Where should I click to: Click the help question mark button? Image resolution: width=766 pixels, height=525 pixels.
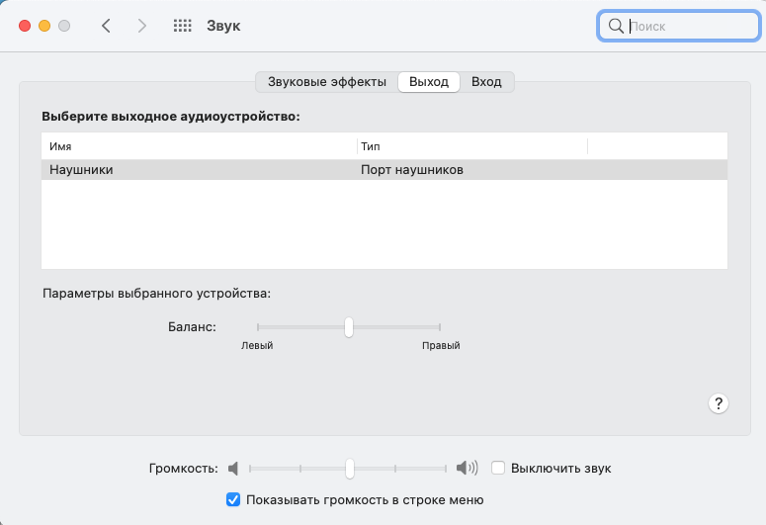719,403
